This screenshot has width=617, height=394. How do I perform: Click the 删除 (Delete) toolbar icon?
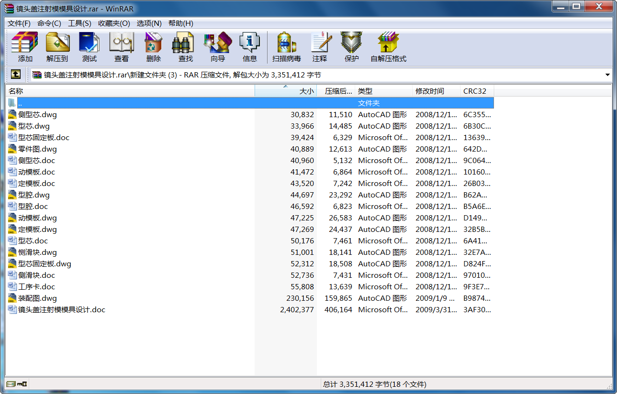click(x=153, y=47)
